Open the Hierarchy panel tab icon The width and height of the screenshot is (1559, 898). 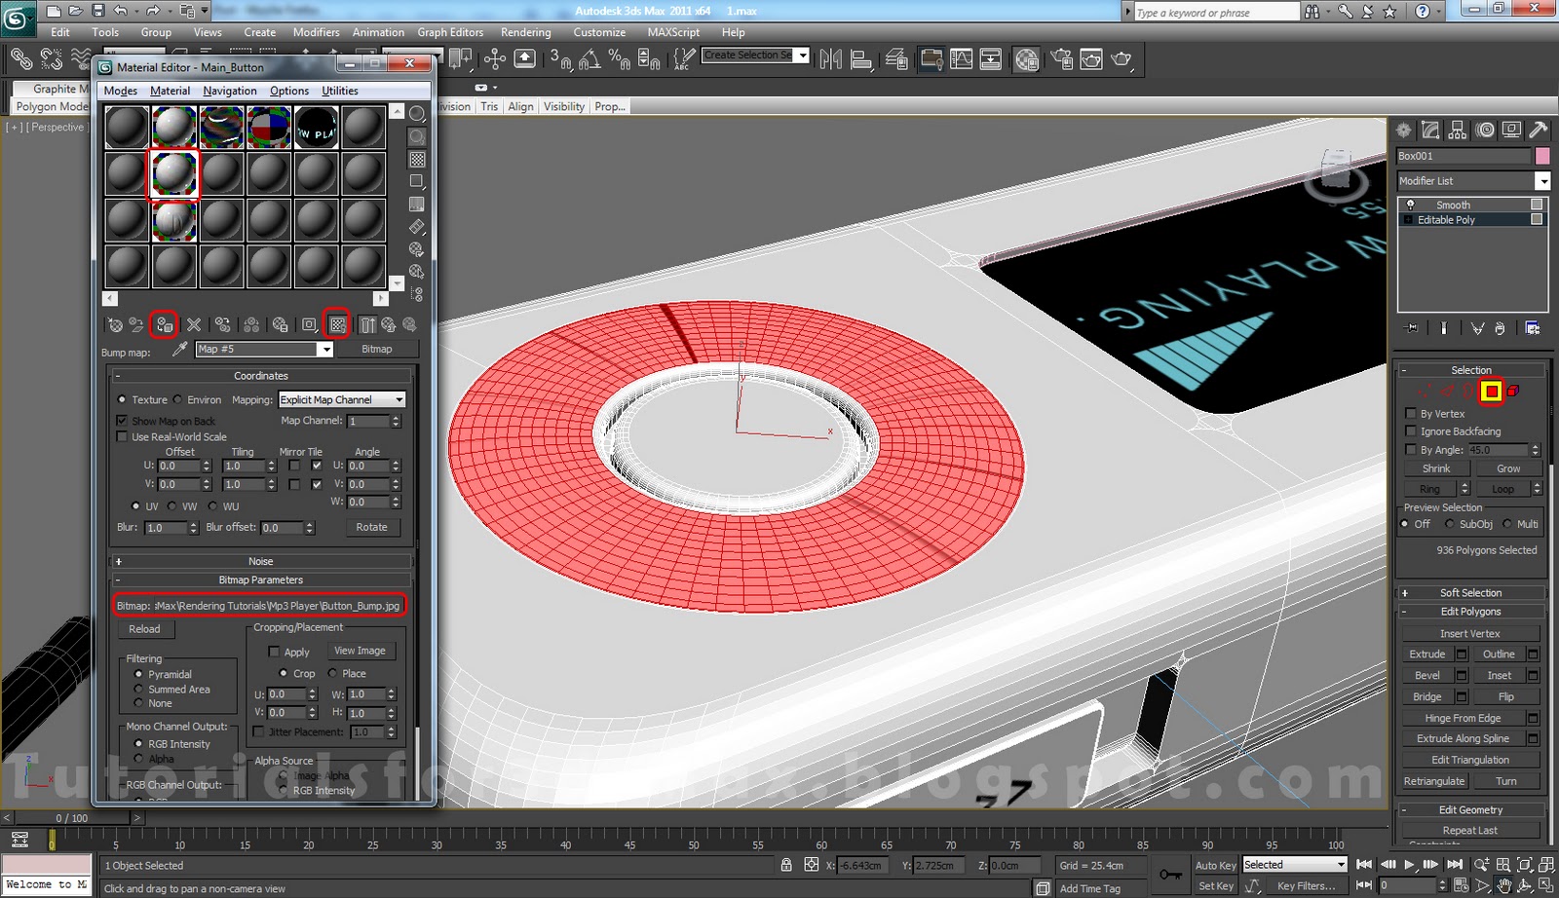tap(1457, 130)
